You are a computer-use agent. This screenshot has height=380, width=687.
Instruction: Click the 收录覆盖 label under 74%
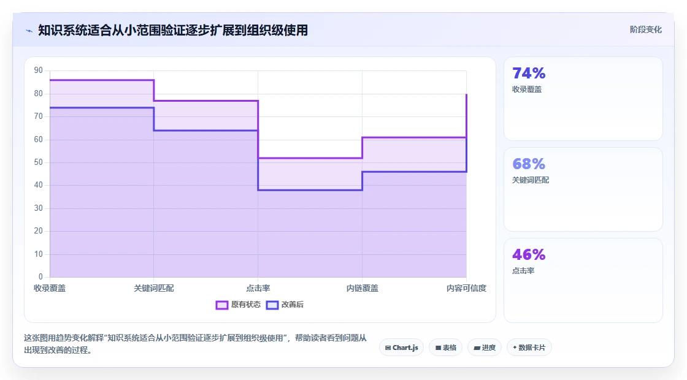[x=527, y=89]
